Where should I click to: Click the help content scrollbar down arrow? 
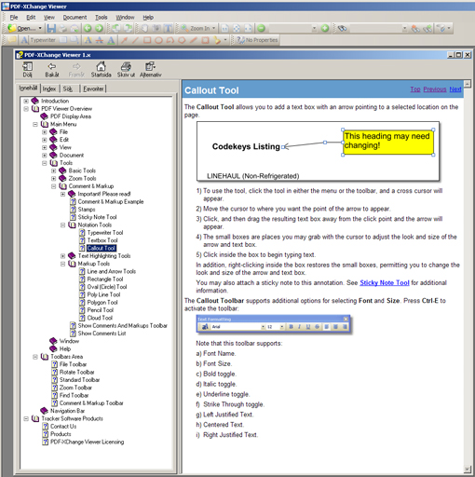pyautogui.click(x=467, y=469)
